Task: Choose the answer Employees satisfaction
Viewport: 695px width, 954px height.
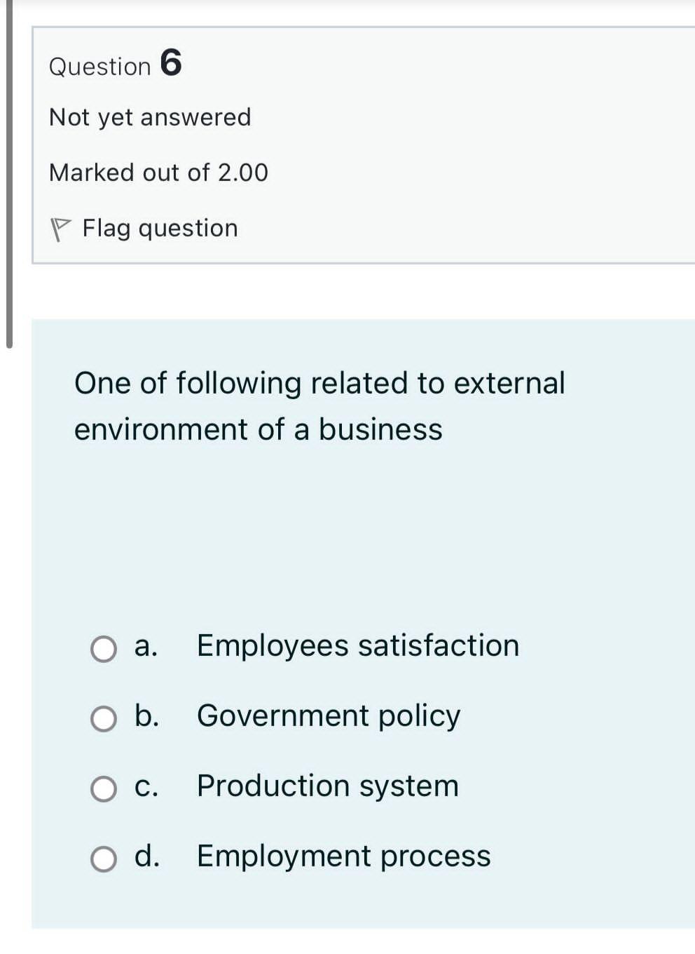Action: [x=357, y=646]
